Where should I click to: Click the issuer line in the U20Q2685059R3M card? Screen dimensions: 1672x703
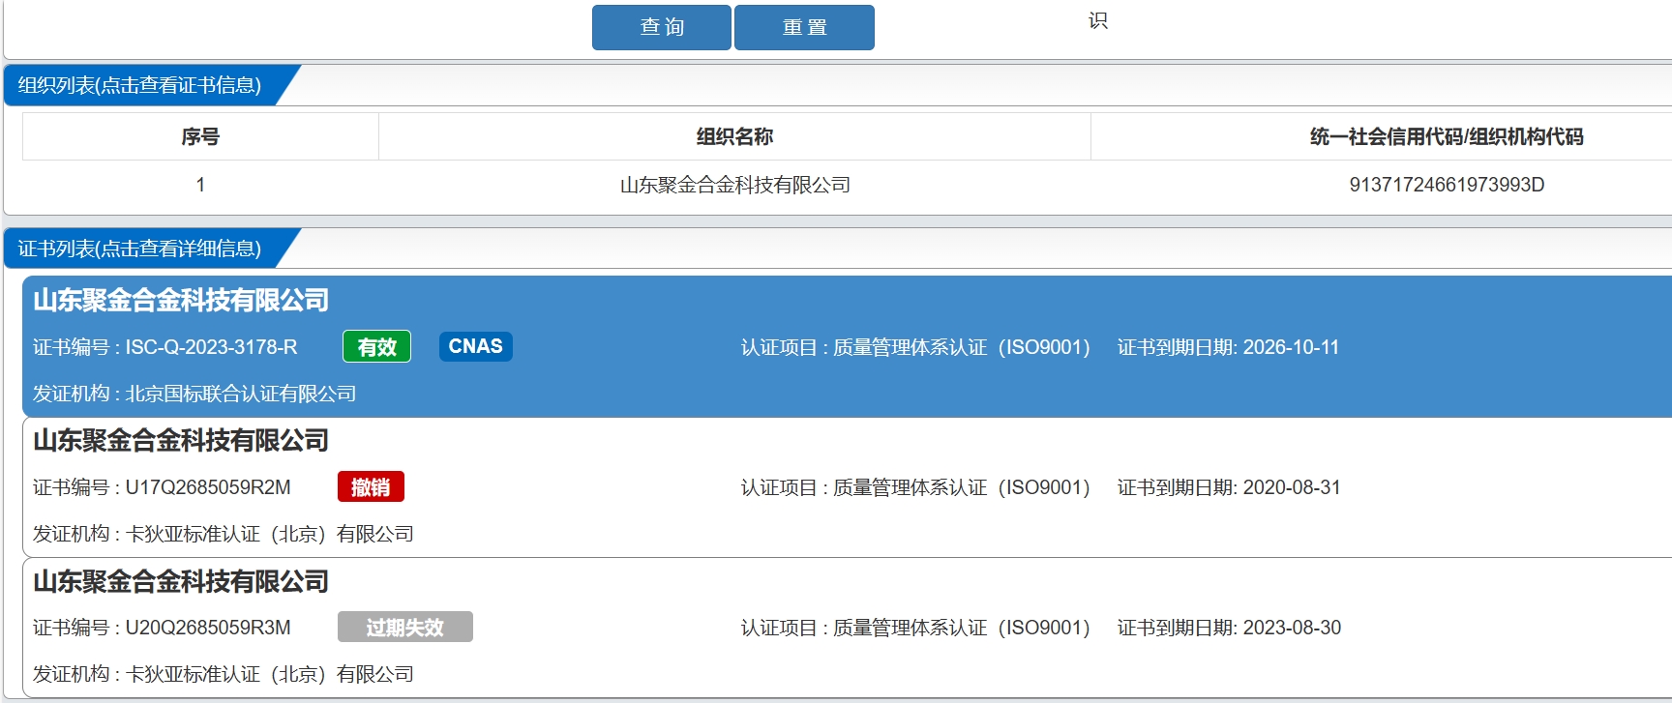224,674
